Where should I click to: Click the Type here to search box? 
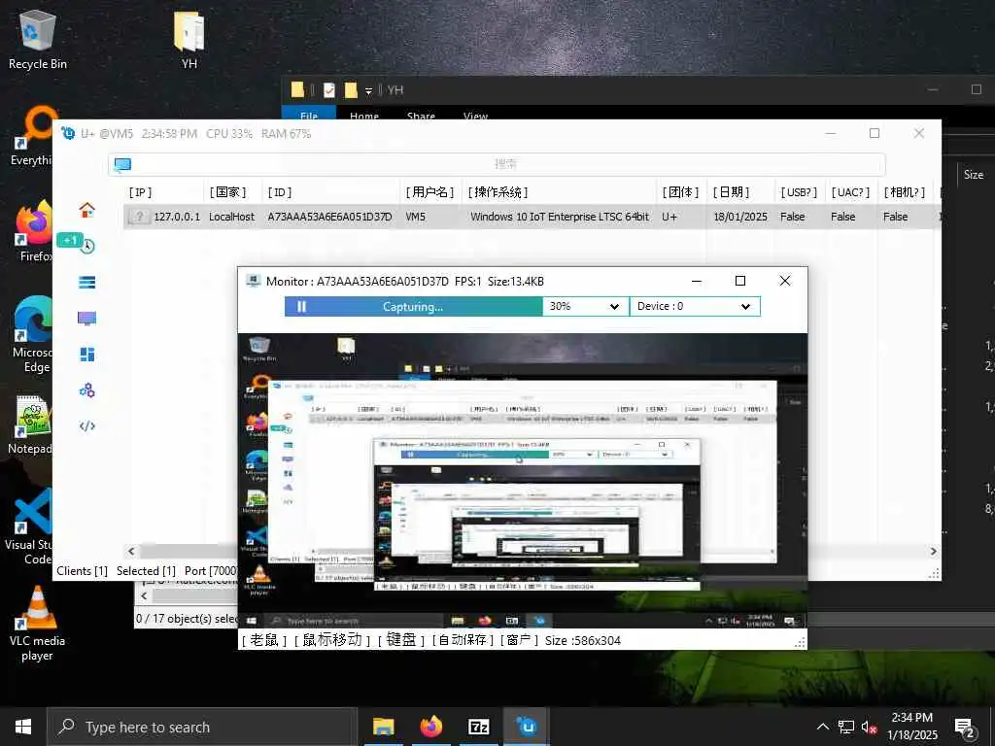point(202,727)
